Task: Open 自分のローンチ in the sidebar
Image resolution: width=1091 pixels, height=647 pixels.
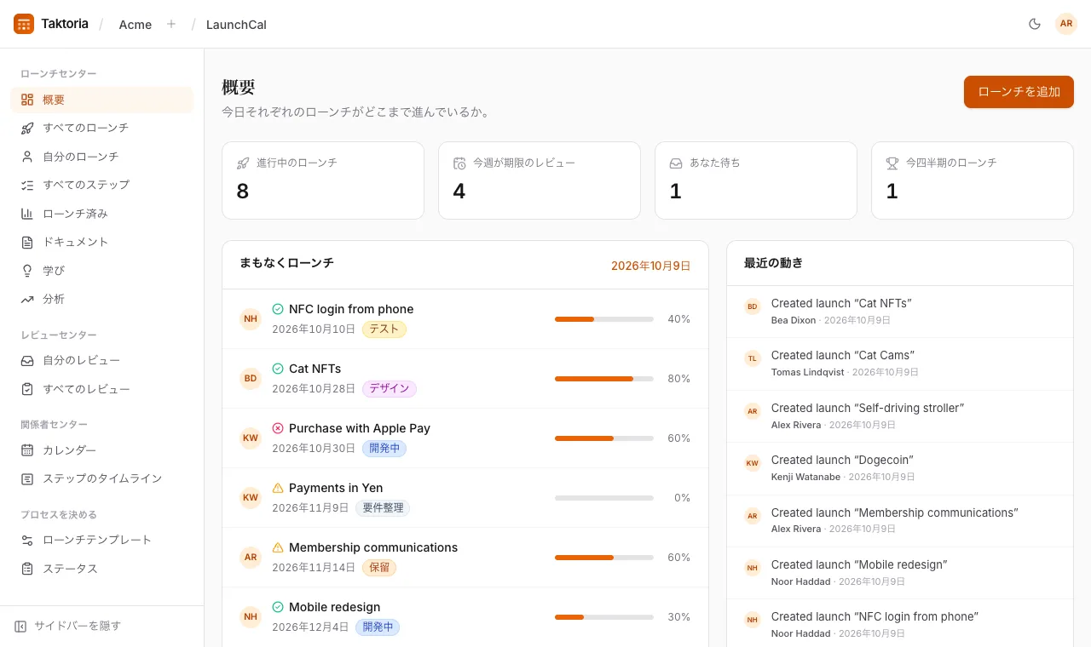Action: [102, 157]
